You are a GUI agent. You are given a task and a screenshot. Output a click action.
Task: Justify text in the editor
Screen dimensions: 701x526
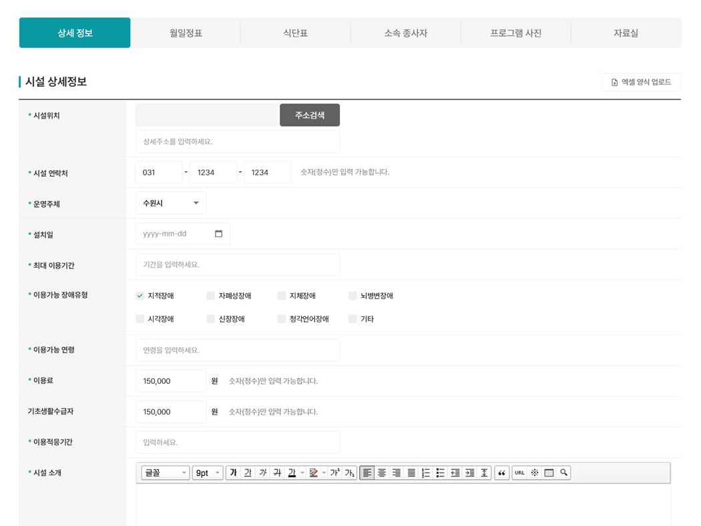pos(411,473)
